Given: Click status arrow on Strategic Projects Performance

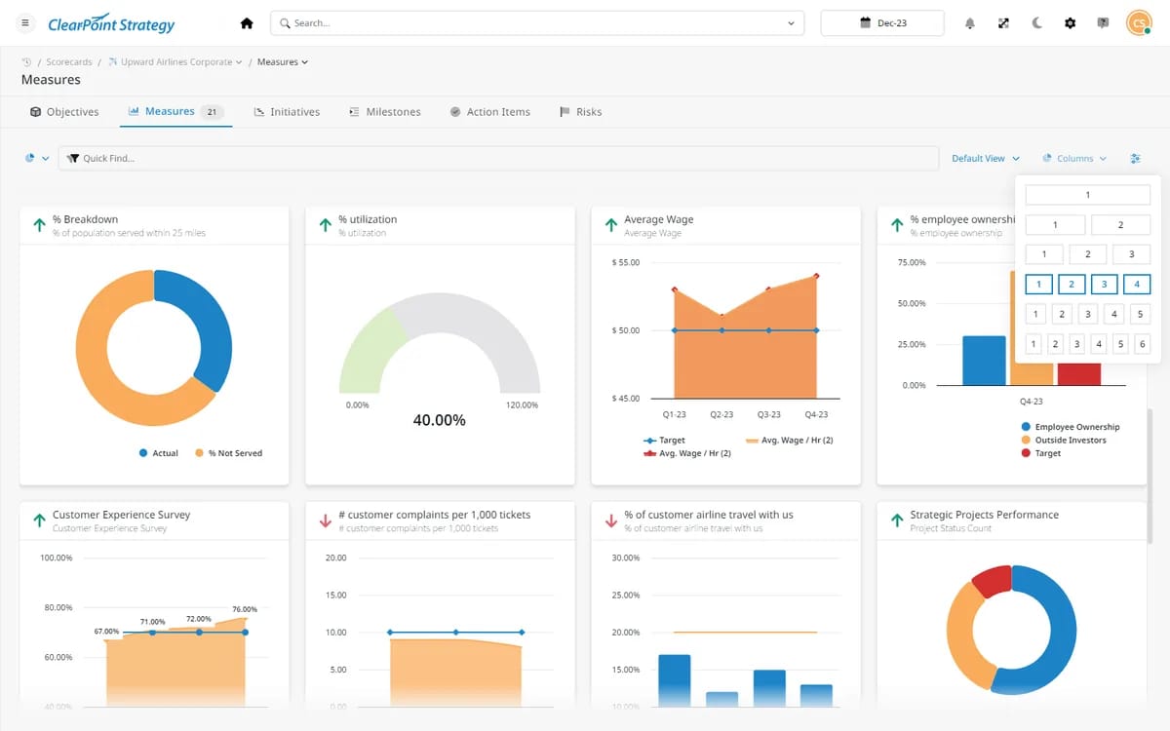Looking at the screenshot, I should (x=896, y=520).
